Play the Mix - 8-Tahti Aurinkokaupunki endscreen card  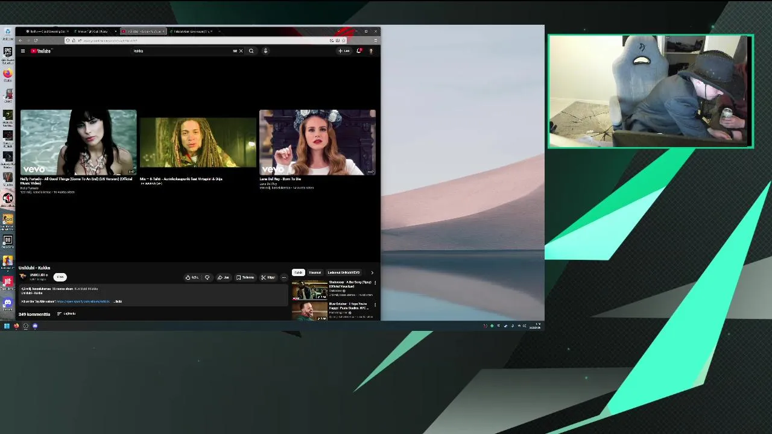pos(198,142)
